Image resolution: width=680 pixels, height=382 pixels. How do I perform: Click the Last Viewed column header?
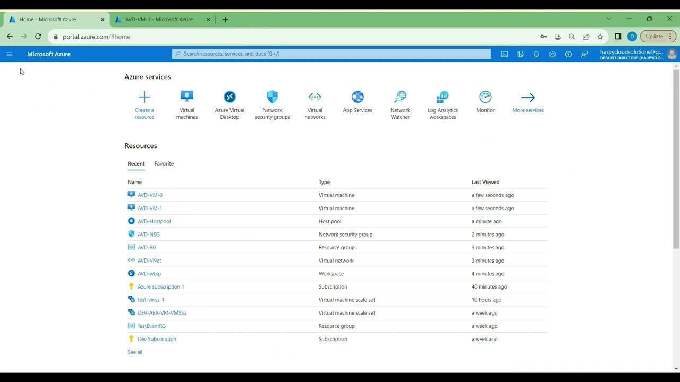click(486, 182)
